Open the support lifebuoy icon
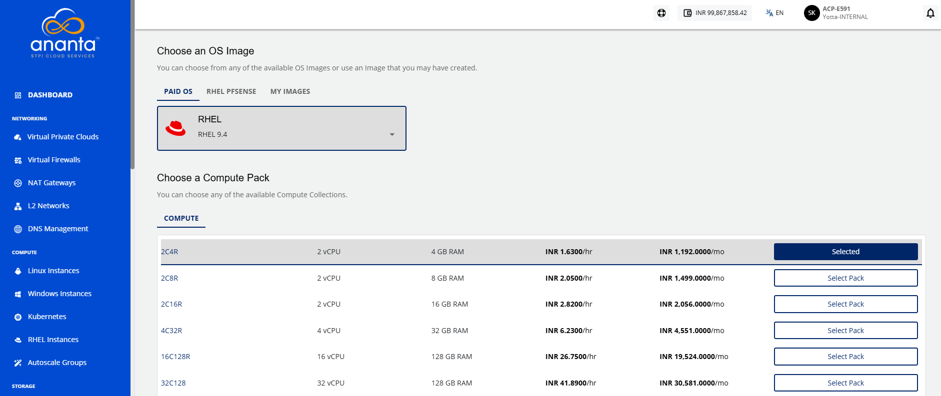The width and height of the screenshot is (941, 396). (661, 13)
